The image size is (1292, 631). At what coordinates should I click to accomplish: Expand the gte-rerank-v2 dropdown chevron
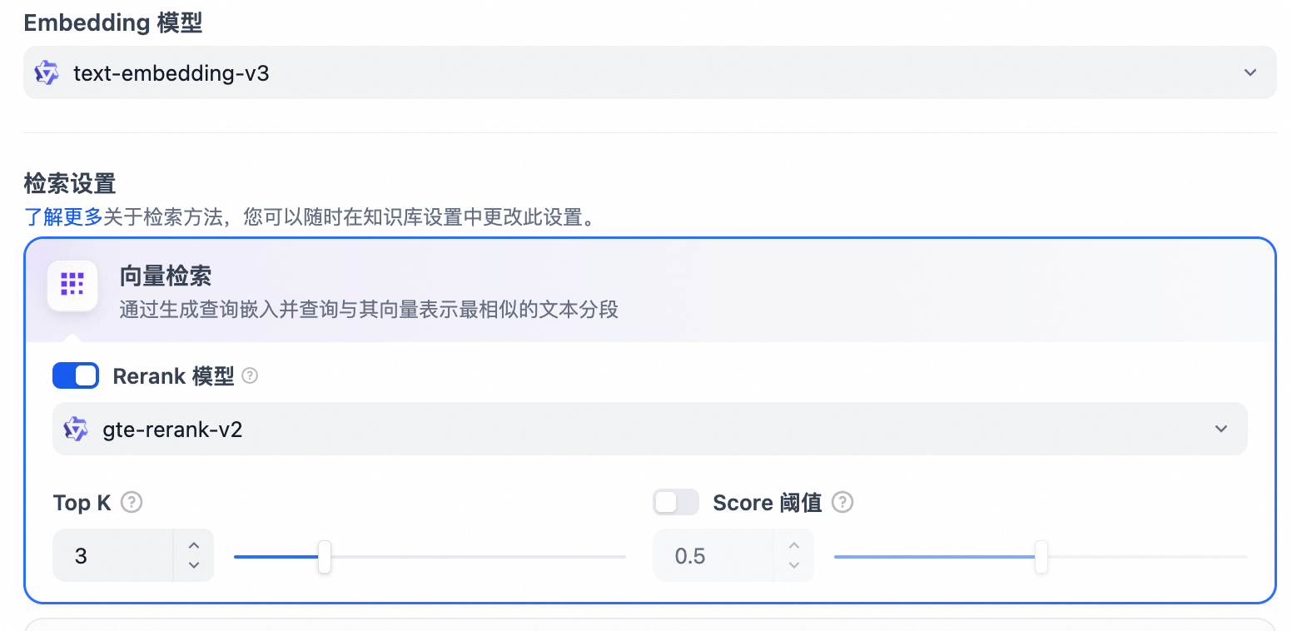1221,429
